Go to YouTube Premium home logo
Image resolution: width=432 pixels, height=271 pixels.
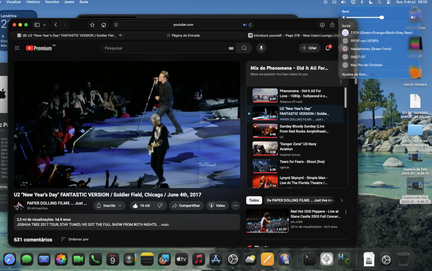[39, 48]
